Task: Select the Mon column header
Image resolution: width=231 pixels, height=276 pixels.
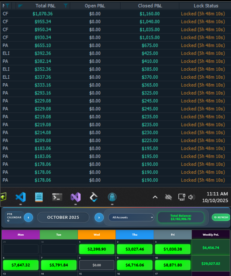Action: coord(21,235)
